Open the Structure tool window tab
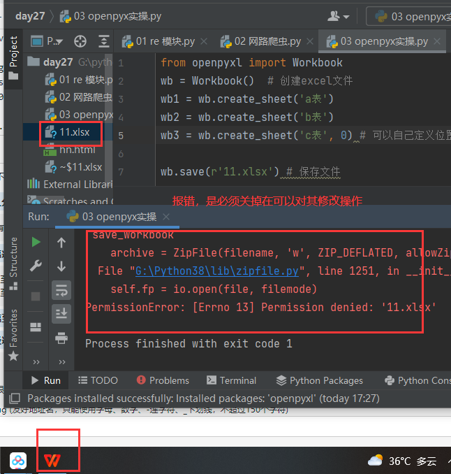The width and height of the screenshot is (451, 474). [13, 264]
